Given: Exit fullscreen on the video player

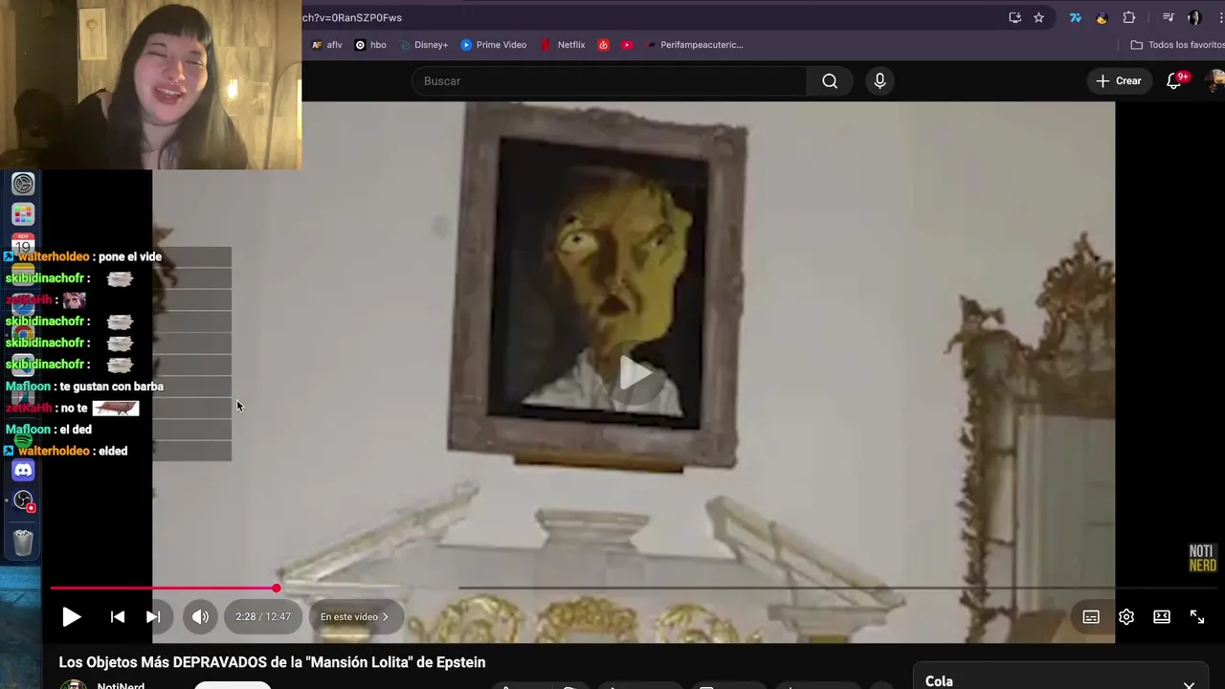Looking at the screenshot, I should (1197, 617).
